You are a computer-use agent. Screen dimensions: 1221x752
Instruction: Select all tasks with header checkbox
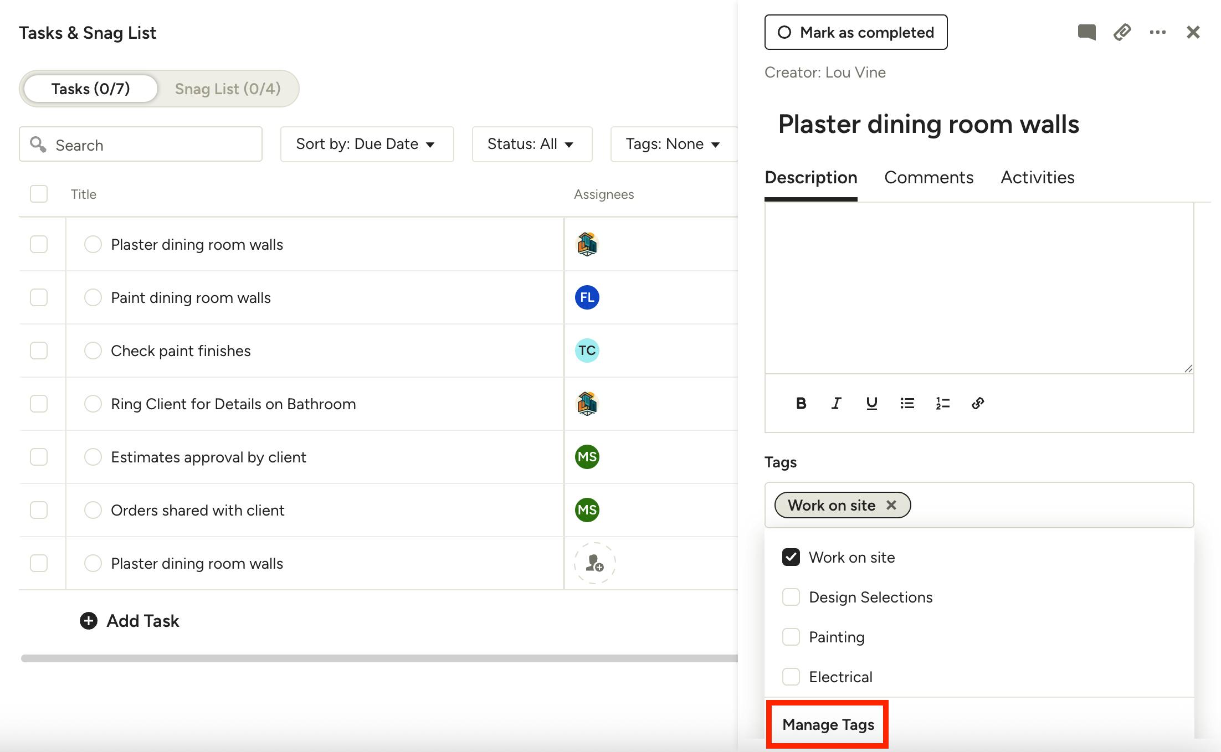pos(39,194)
